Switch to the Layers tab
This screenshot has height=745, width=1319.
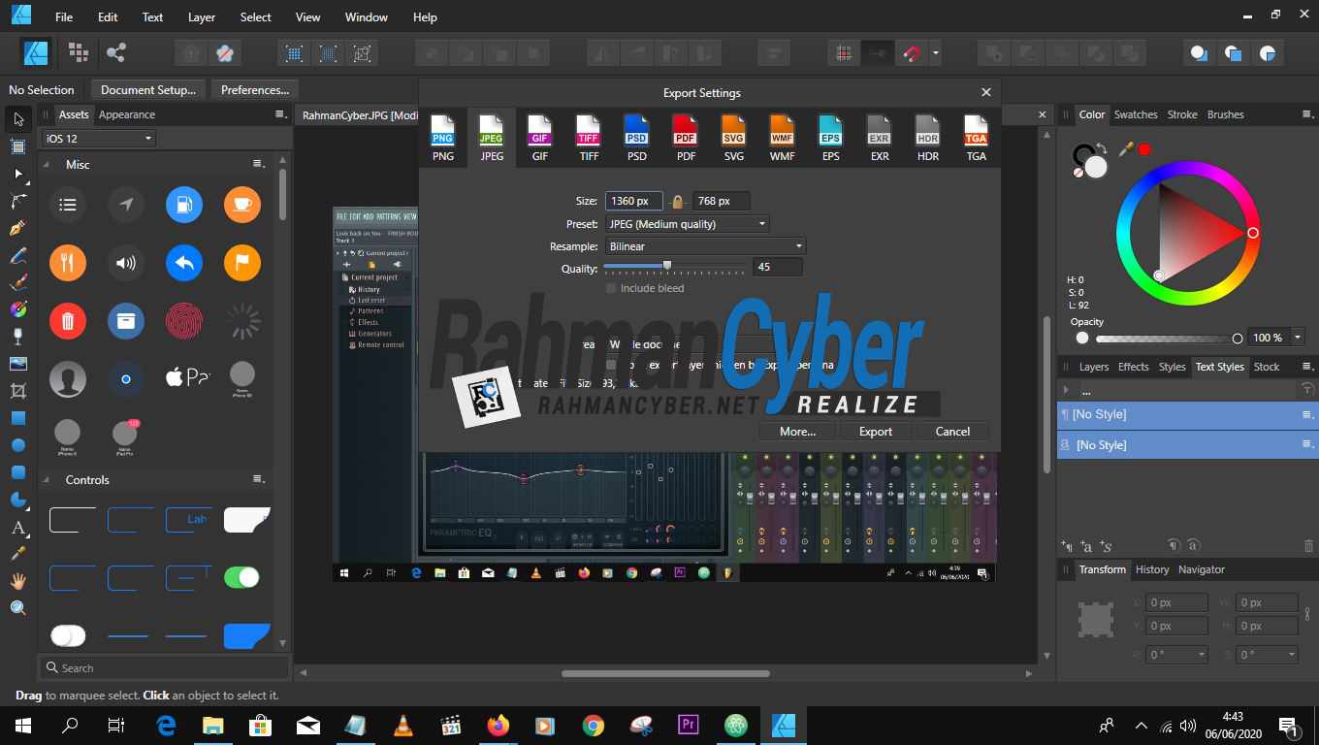click(1094, 367)
